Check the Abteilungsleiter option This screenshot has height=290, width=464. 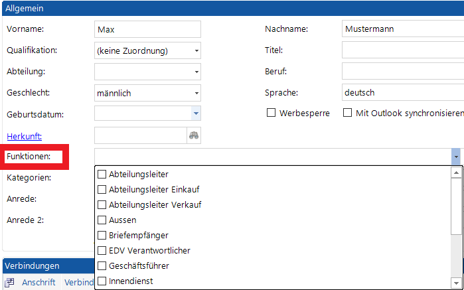(x=102, y=175)
